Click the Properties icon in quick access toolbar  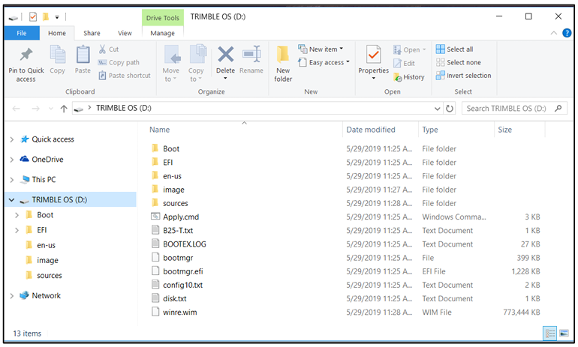33,16
